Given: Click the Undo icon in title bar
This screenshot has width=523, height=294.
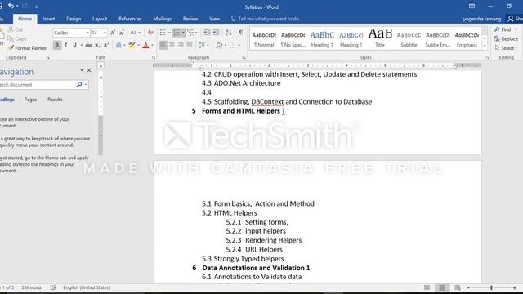Looking at the screenshot, I should coord(11,6).
